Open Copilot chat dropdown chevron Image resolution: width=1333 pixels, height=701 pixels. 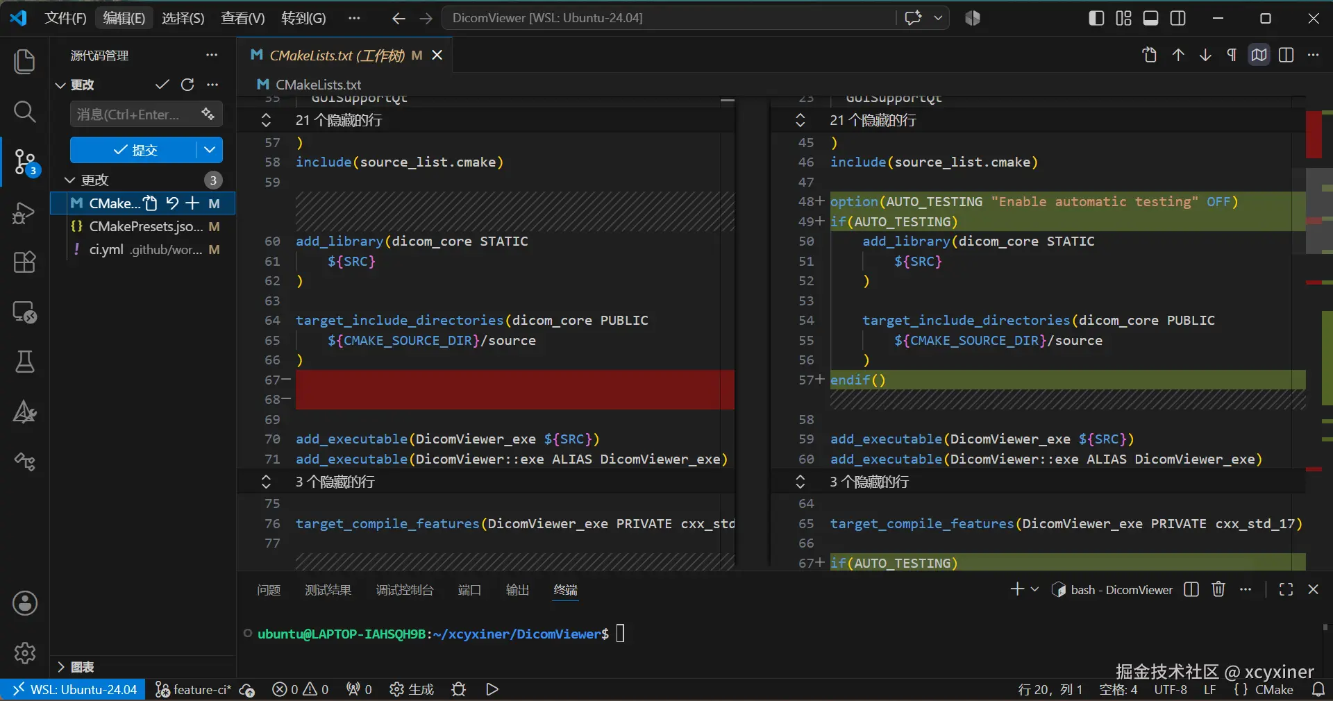(938, 18)
